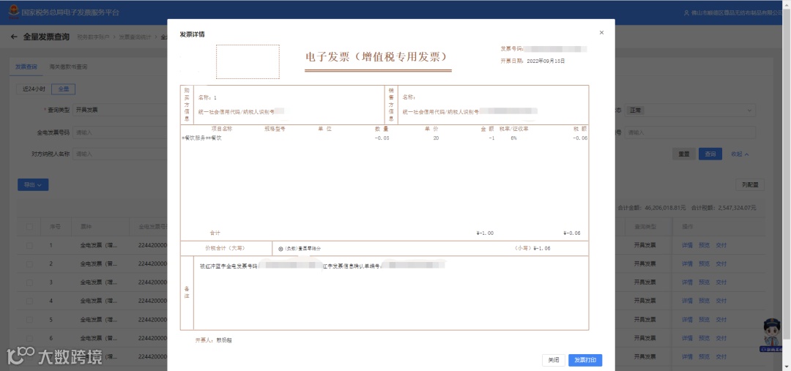791x371 pixels.
Task: Click the *餐饮服务**餐饮 item line
Action: click(201, 138)
